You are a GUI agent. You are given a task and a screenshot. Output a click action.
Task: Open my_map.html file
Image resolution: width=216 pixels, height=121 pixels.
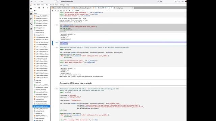click(41, 99)
